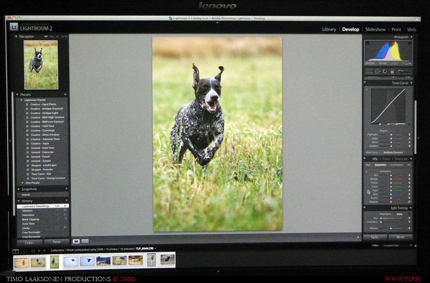Select the Spot Removal tool icon
Image resolution: width=430 pixels, height=283 pixels.
377,71
